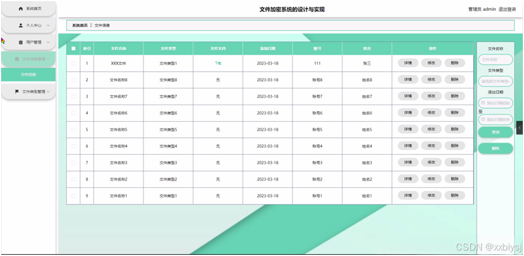Click 修改 for row 文件名称7
This screenshot has height=256, width=524.
click(431, 96)
